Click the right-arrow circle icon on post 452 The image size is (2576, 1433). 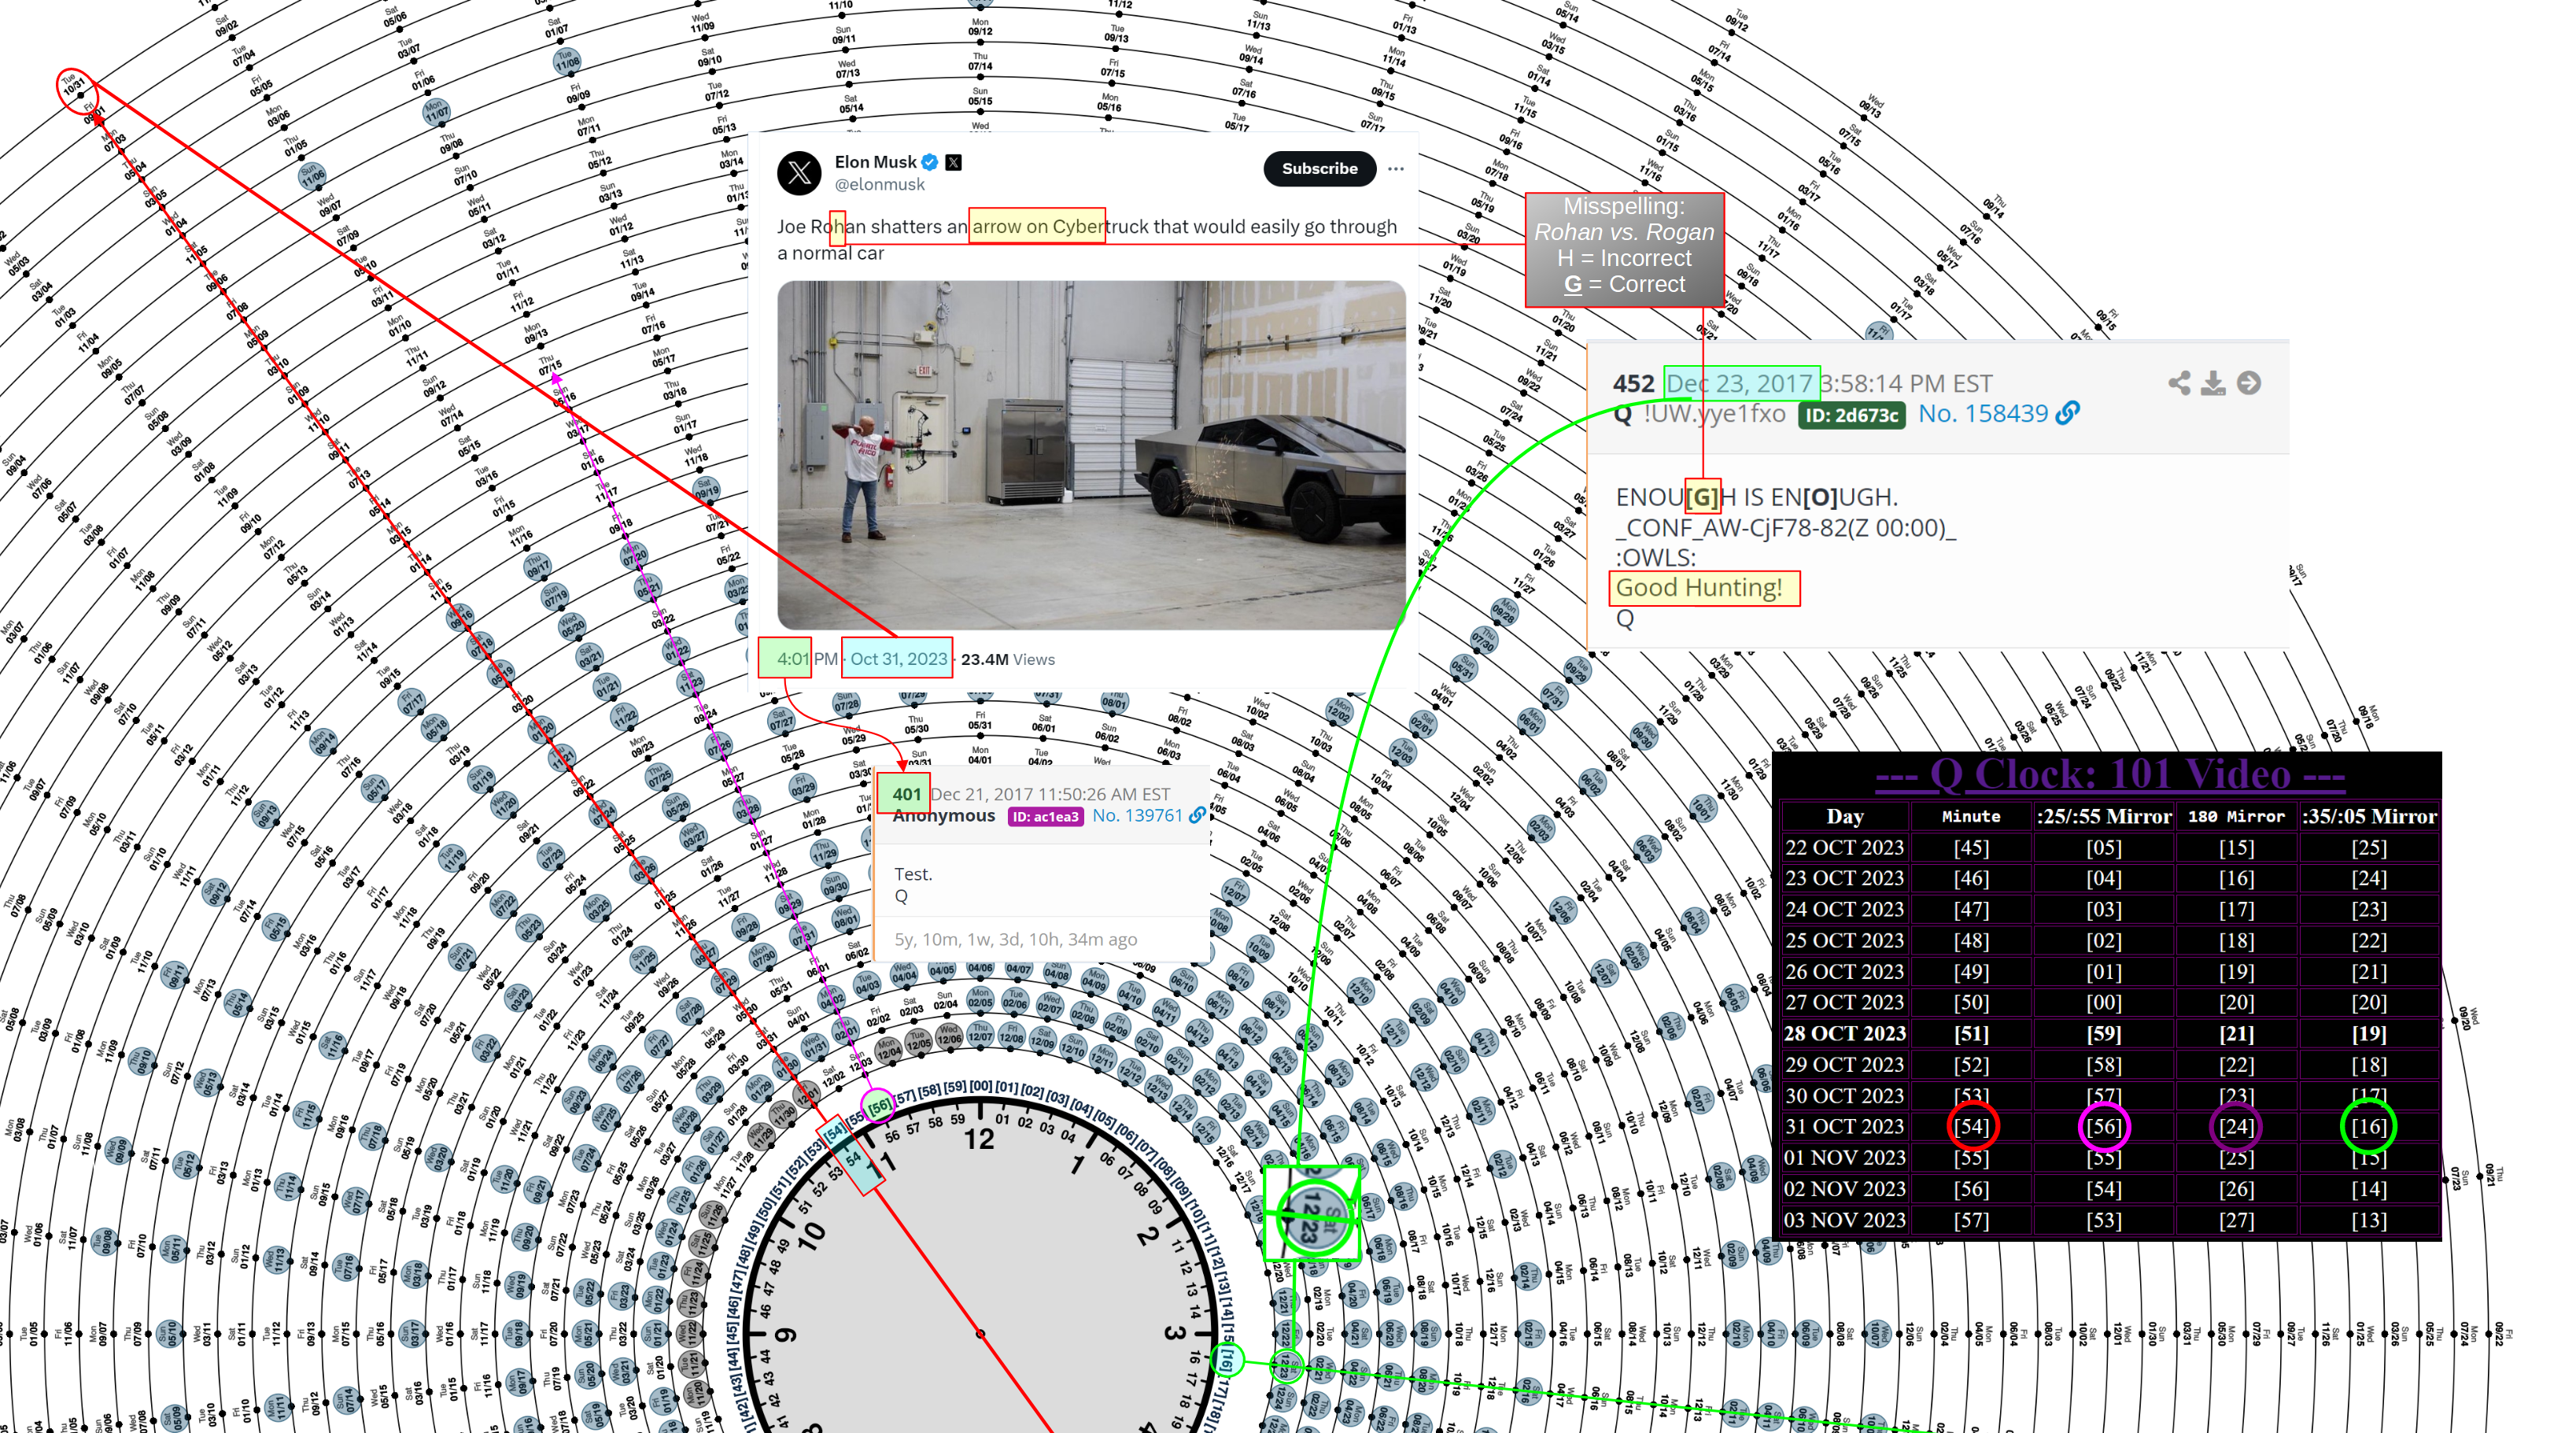tap(2248, 383)
